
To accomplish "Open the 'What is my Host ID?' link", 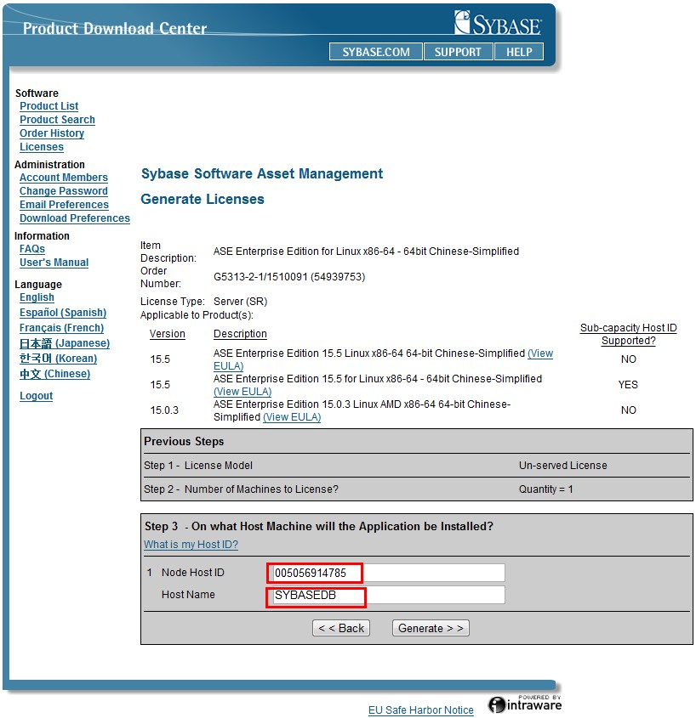I will point(191,545).
